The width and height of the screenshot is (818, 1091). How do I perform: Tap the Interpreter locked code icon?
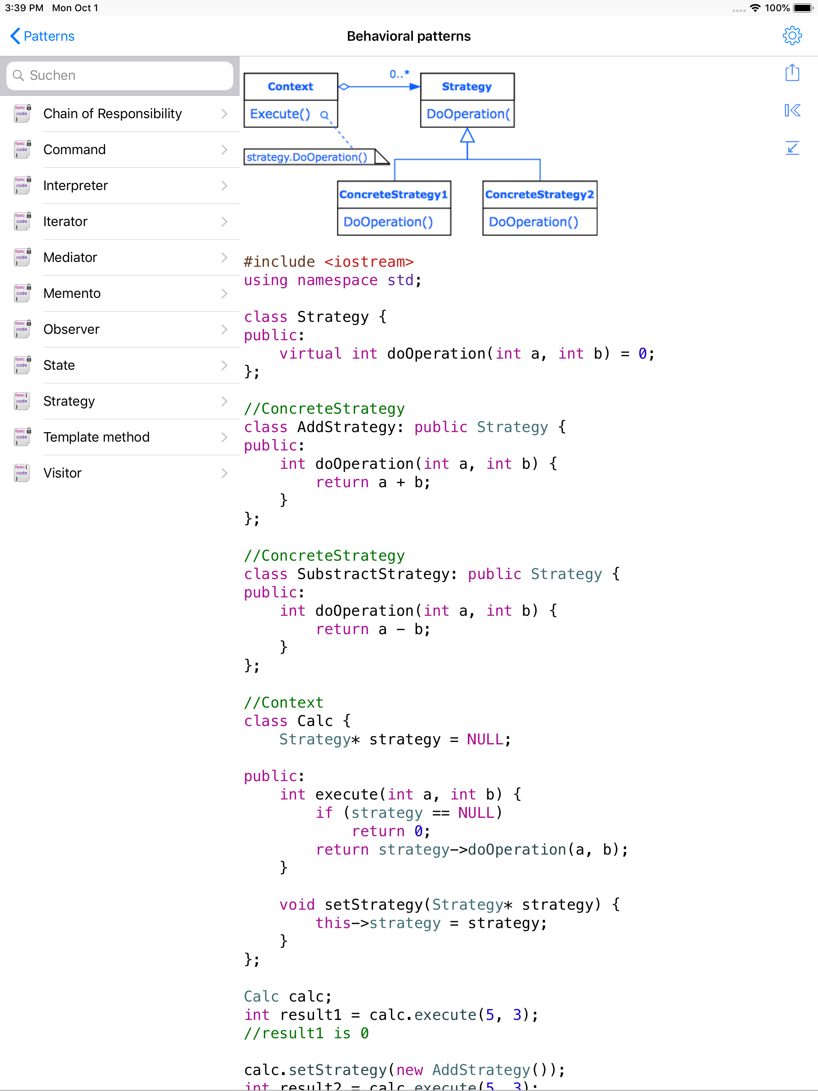[22, 186]
